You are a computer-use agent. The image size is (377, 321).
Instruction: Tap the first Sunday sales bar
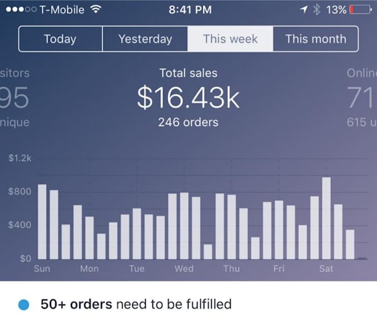point(42,221)
